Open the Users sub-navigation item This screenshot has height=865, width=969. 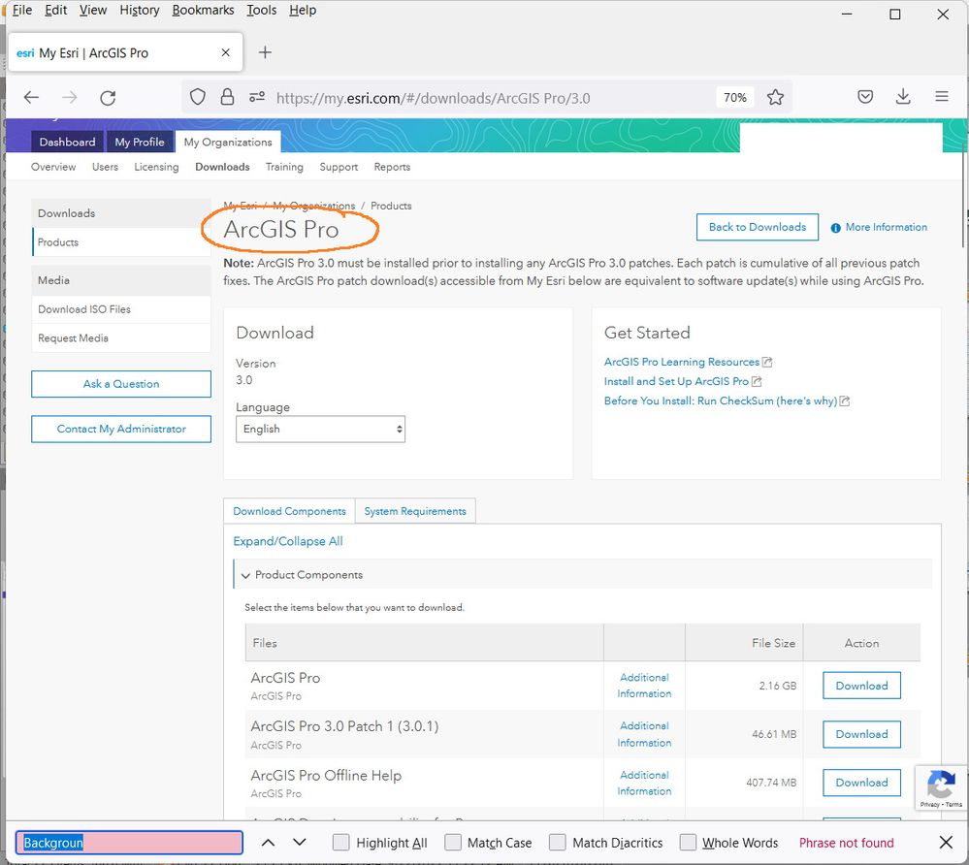tap(105, 167)
